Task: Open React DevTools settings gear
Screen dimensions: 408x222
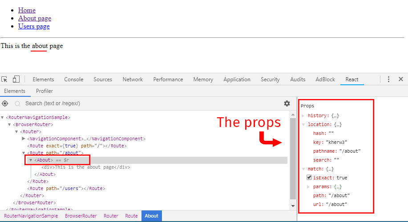Action: pos(287,103)
